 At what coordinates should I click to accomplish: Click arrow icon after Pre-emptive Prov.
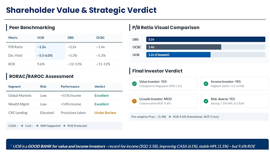coord(170,117)
